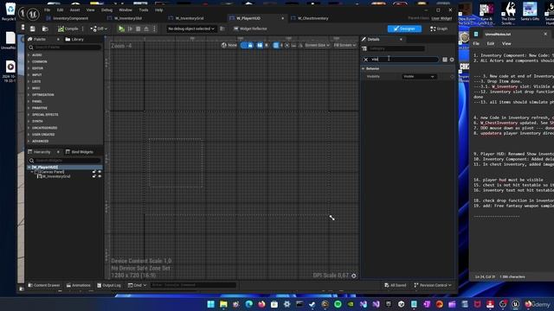The image size is (554, 311).
Task: Switch to the W_InventorySlot tab
Action: [128, 18]
